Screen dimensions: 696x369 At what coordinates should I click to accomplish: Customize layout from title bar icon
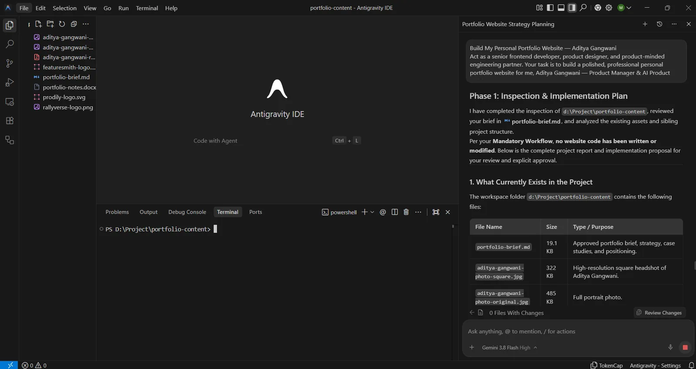point(539,8)
